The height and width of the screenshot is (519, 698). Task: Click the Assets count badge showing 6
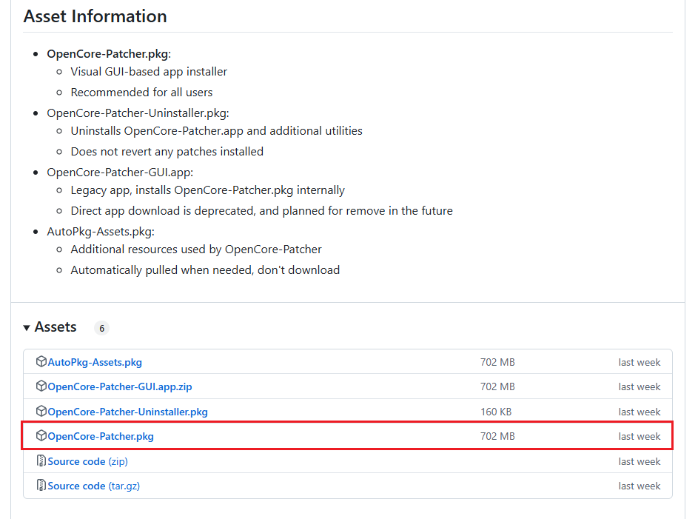click(101, 328)
